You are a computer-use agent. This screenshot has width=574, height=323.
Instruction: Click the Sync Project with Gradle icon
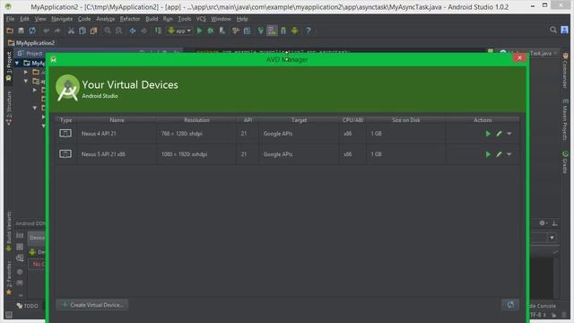point(261,31)
